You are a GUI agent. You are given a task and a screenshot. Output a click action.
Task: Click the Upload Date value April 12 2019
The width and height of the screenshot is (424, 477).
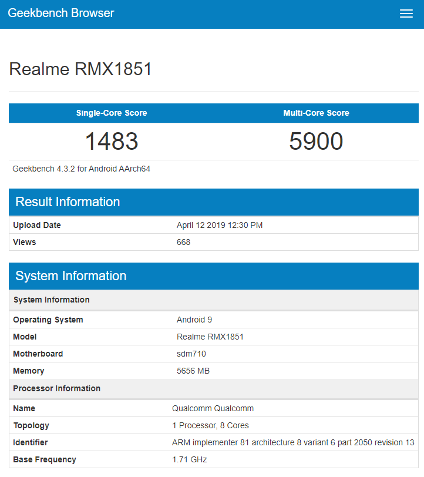point(219,226)
